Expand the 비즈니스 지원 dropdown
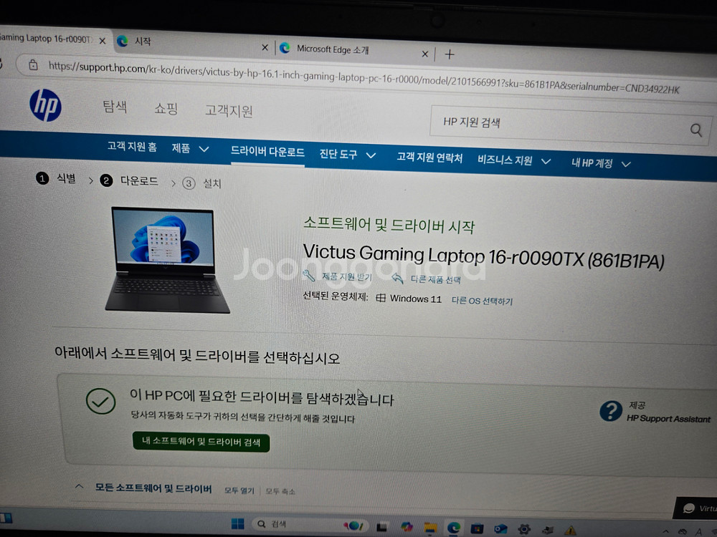 [x=546, y=161]
